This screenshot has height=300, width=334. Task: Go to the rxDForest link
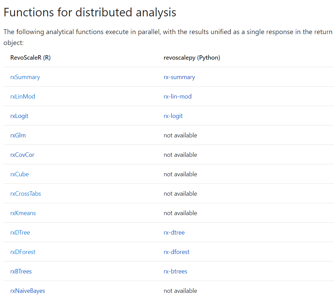[23, 252]
